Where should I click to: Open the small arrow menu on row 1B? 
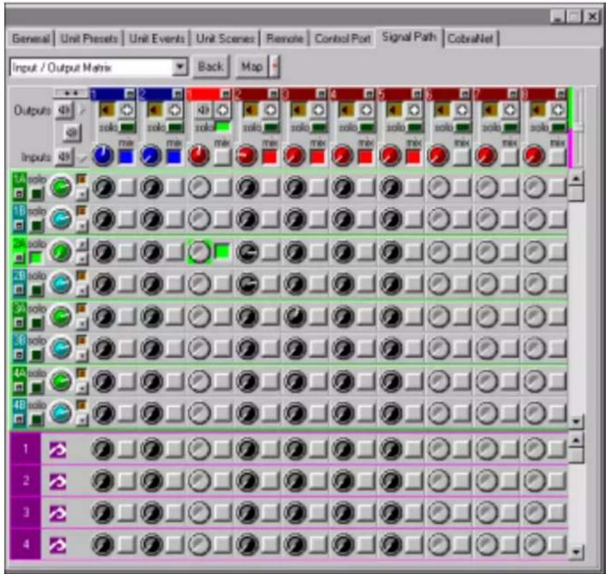pos(81,227)
